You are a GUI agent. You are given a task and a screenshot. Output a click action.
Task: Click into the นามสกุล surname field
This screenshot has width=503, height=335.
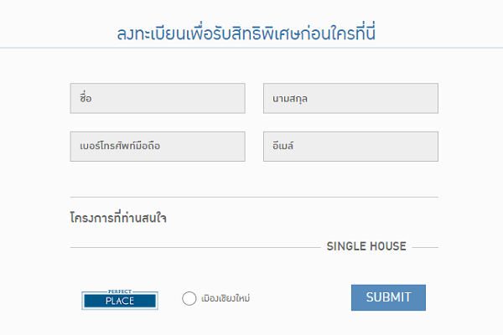click(x=351, y=99)
